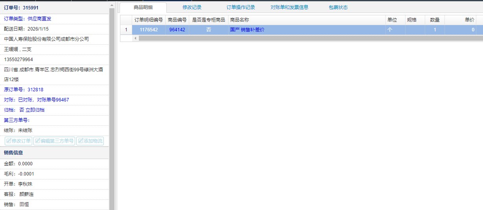
Task: Sort by the 订单明细编号 column header
Action: click(148, 20)
